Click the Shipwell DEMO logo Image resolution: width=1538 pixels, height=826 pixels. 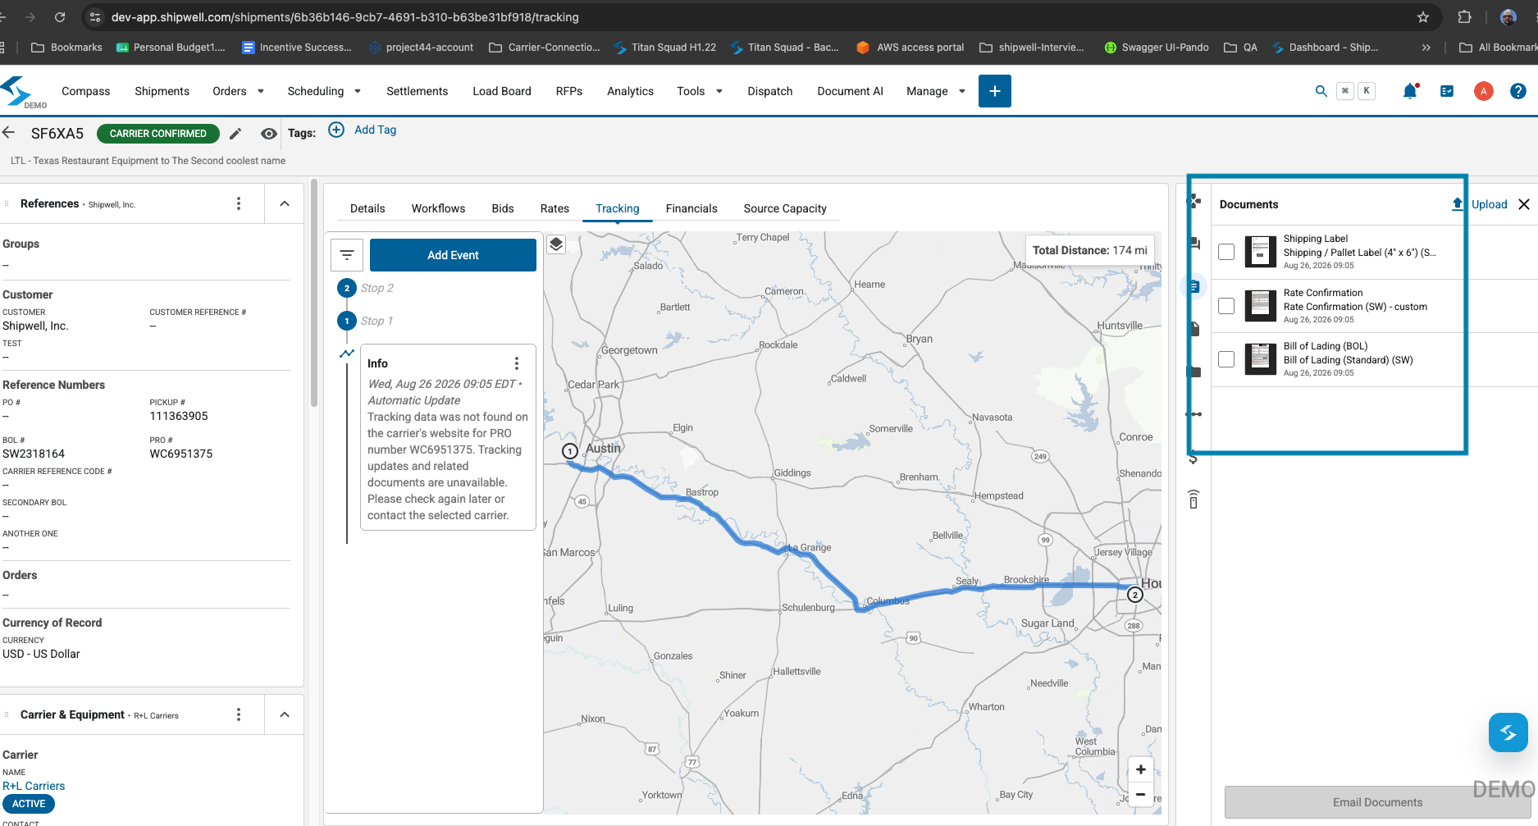[x=22, y=92]
